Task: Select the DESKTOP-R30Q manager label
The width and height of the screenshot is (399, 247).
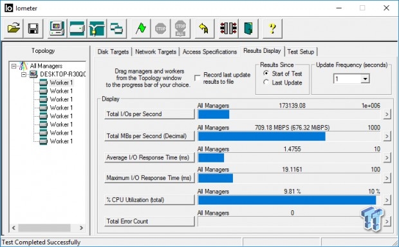Action: [62, 74]
